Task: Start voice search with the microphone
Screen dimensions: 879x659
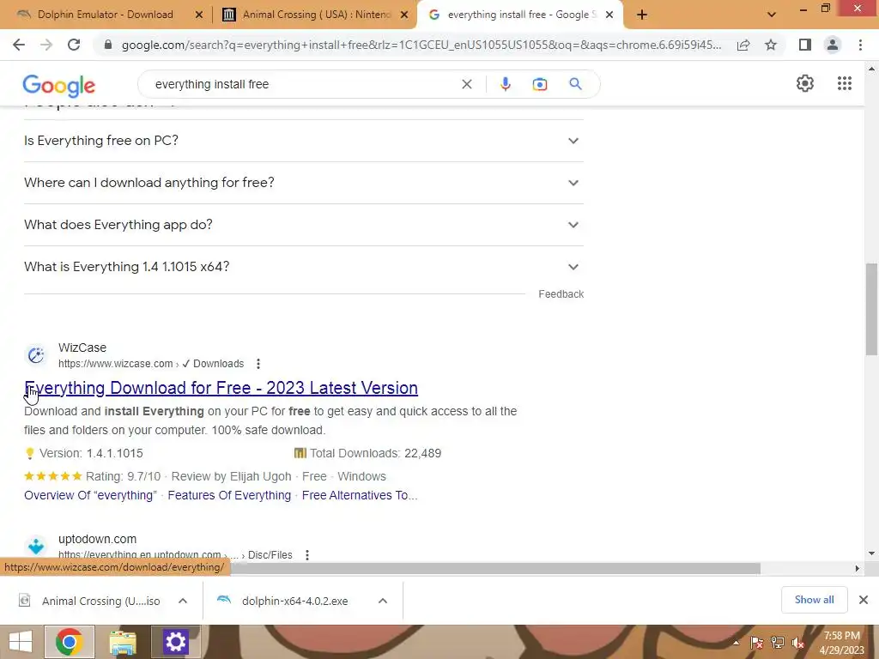Action: (505, 84)
